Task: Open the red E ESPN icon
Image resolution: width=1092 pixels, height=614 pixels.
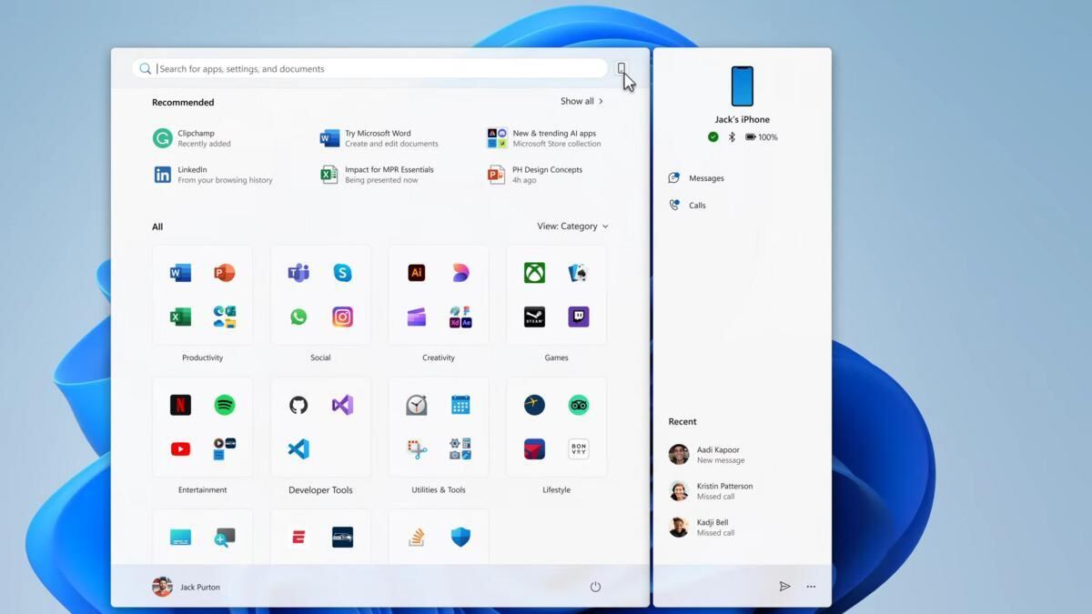Action: [298, 537]
